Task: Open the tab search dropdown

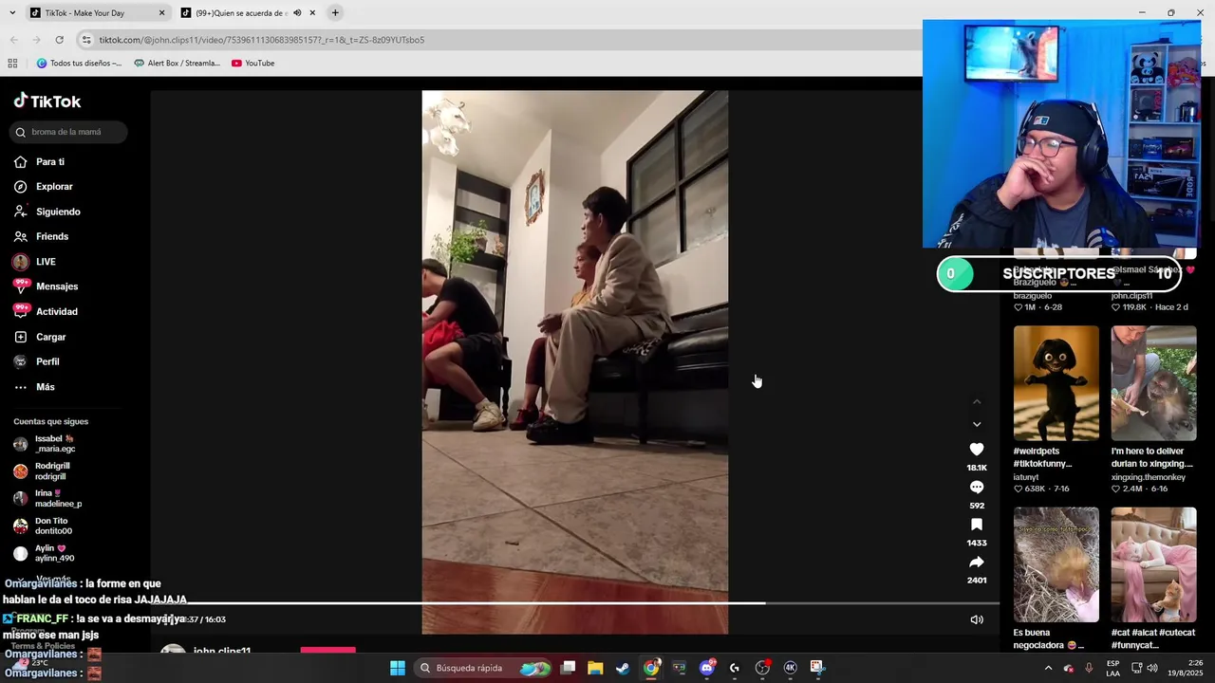Action: pyautogui.click(x=11, y=13)
